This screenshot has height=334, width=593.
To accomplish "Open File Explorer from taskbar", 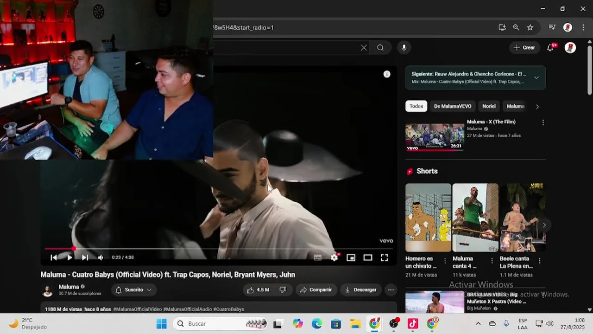I will click(x=355, y=324).
